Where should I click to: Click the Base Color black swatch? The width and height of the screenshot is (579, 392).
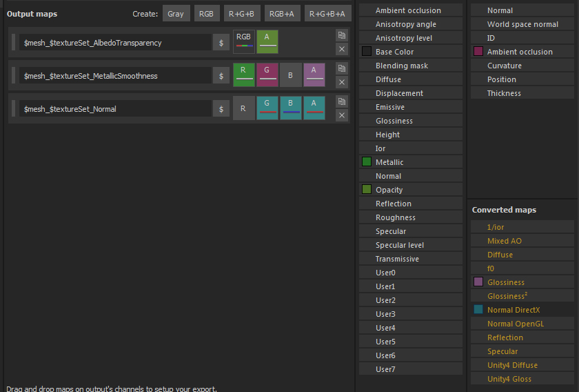click(367, 51)
